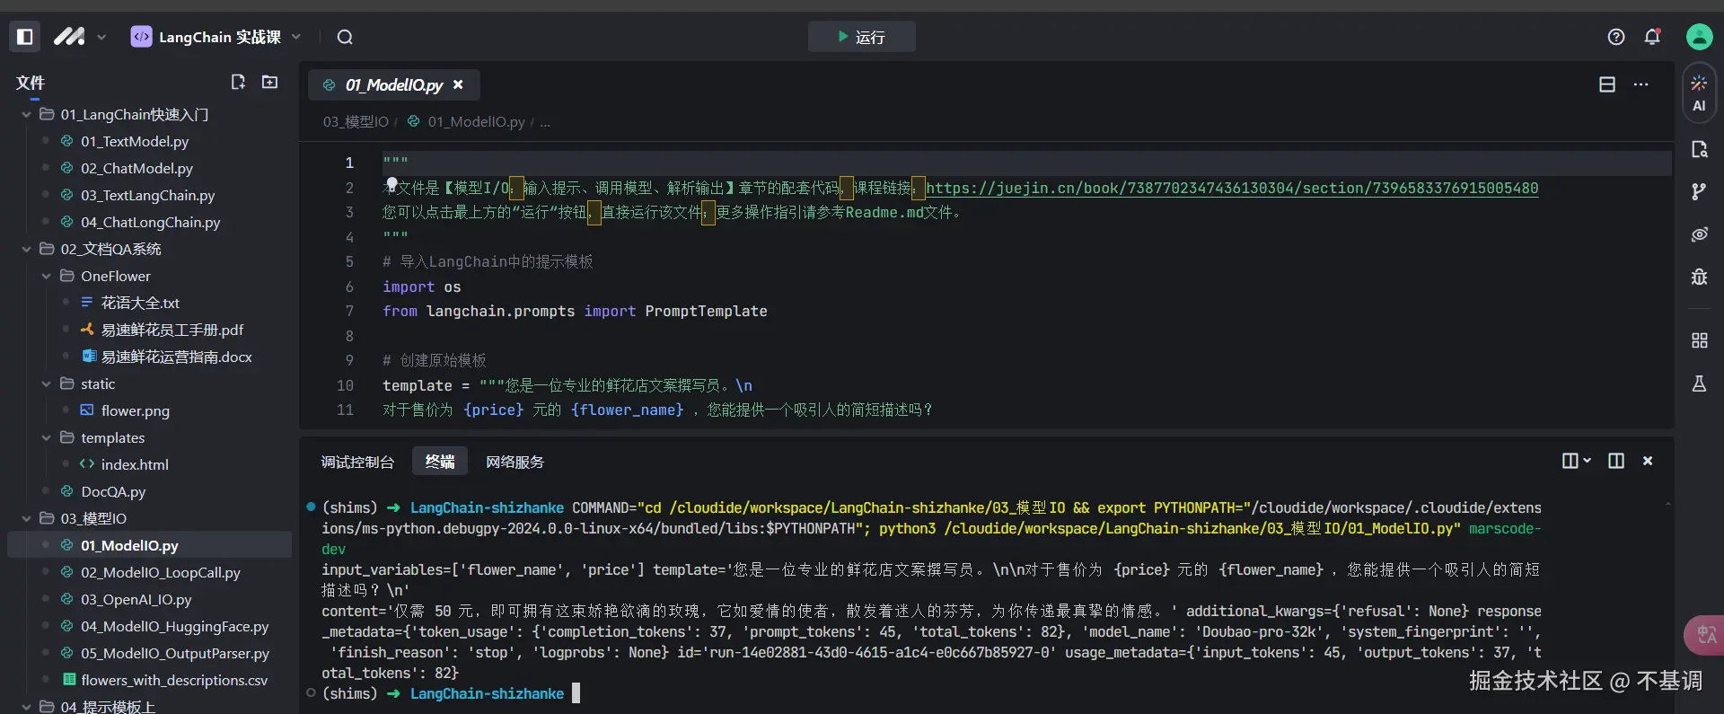The image size is (1724, 714).
Task: Open the debug bug icon
Action: coord(1699,277)
